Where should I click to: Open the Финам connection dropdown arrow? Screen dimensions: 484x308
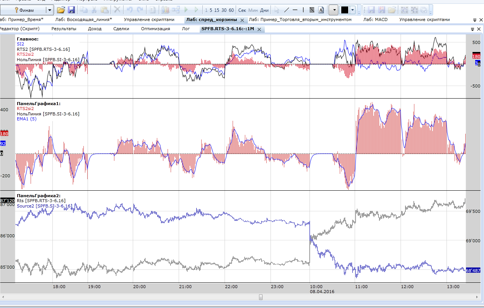(x=50, y=10)
